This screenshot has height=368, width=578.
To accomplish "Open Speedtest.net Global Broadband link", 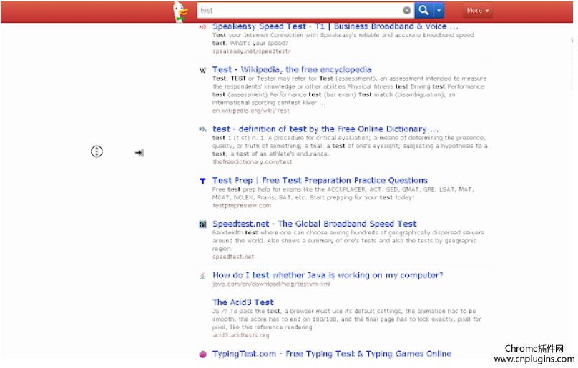I will [x=315, y=224].
